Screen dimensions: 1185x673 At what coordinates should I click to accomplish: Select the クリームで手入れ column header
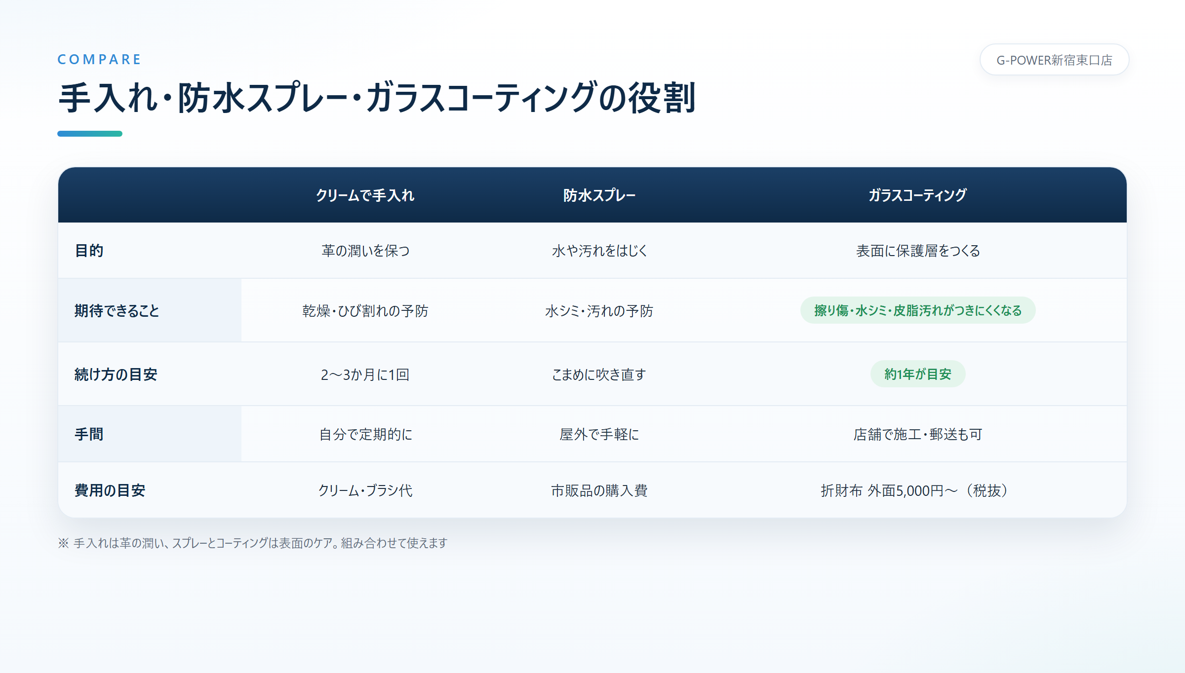(x=365, y=195)
